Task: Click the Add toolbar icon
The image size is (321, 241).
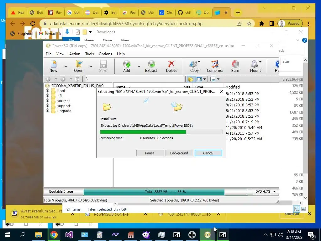Action: (x=127, y=66)
